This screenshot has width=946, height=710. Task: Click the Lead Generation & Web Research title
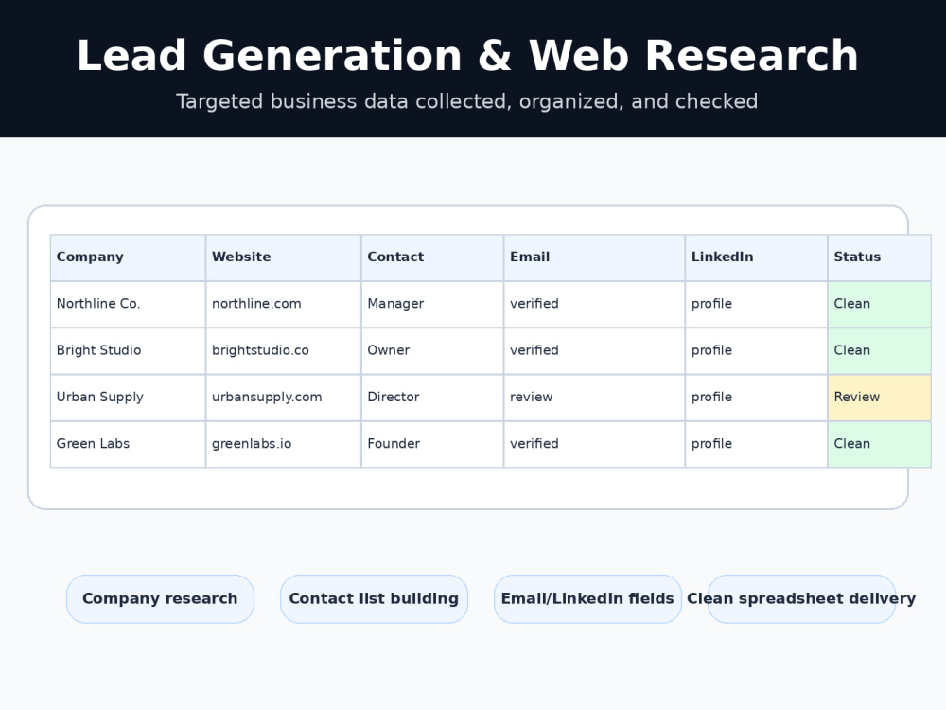click(467, 56)
